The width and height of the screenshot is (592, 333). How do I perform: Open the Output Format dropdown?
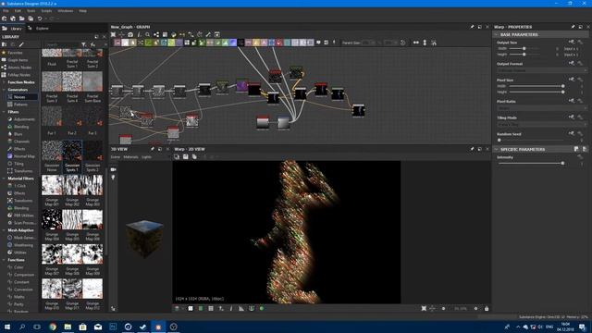(542, 70)
